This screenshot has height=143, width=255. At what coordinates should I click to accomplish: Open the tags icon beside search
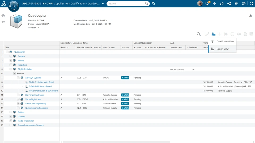tap(153, 3)
